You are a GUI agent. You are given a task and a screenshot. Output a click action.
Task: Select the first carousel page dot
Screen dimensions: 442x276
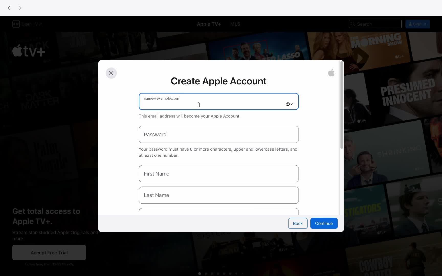[x=200, y=273]
